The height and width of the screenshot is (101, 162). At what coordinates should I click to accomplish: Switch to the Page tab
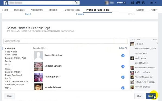5,10
